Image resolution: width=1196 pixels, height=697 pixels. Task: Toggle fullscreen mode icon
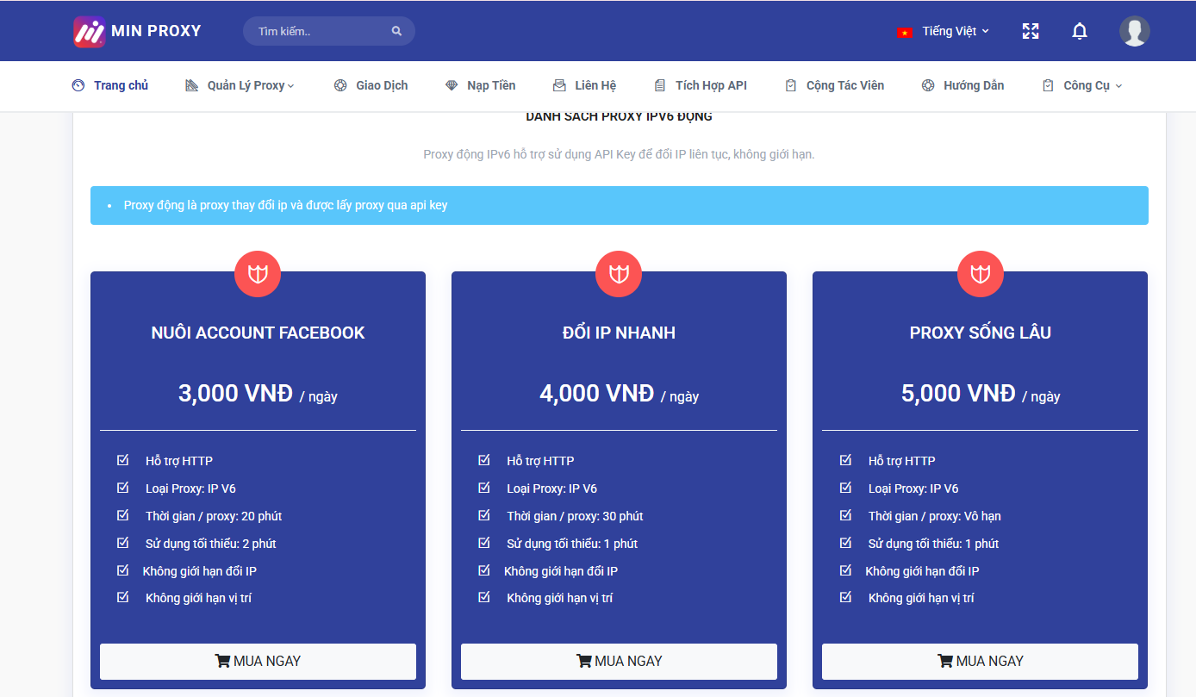[1030, 31]
